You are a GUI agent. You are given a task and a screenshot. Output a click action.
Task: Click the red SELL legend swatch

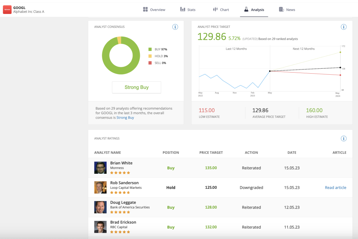click(x=150, y=63)
